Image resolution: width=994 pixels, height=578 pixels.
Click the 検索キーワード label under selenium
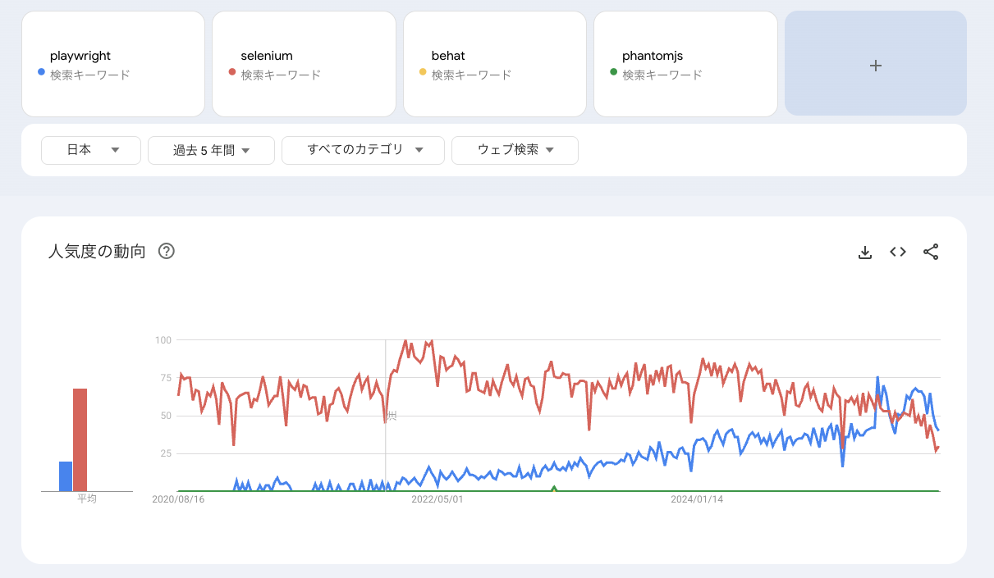pos(281,75)
